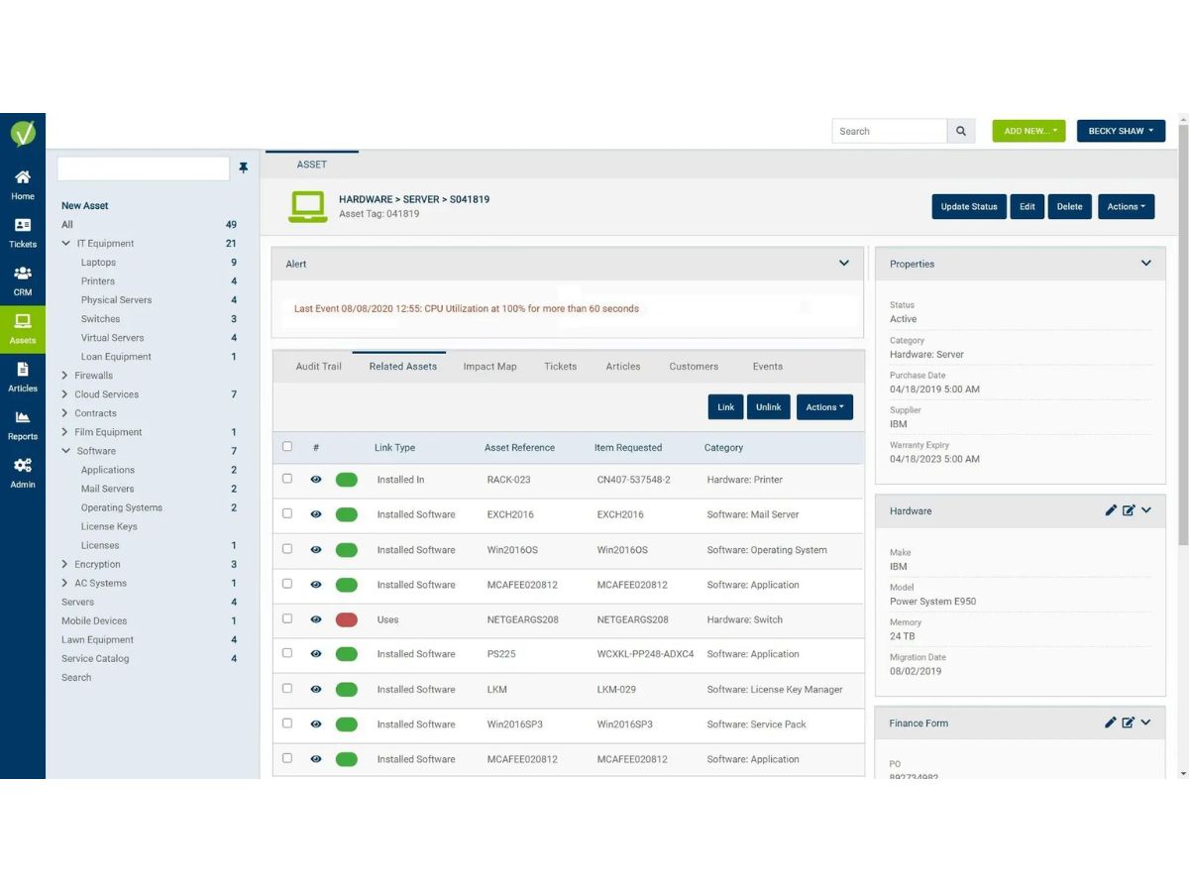Click the Unlink button
1189x892 pixels.
pyautogui.click(x=769, y=407)
